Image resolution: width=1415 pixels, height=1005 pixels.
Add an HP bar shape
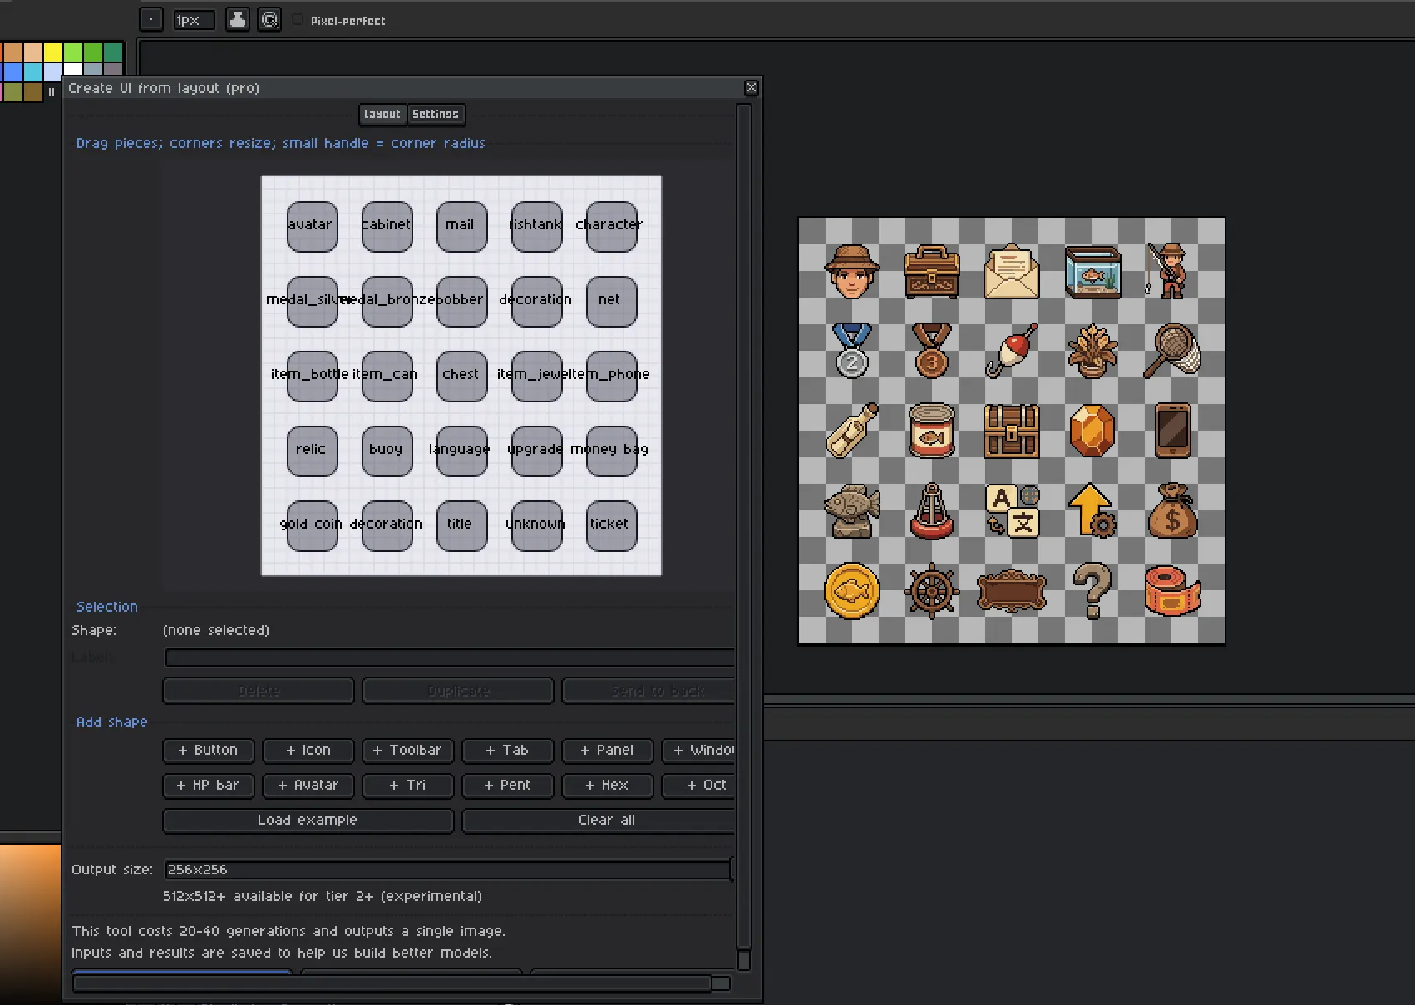208,786
